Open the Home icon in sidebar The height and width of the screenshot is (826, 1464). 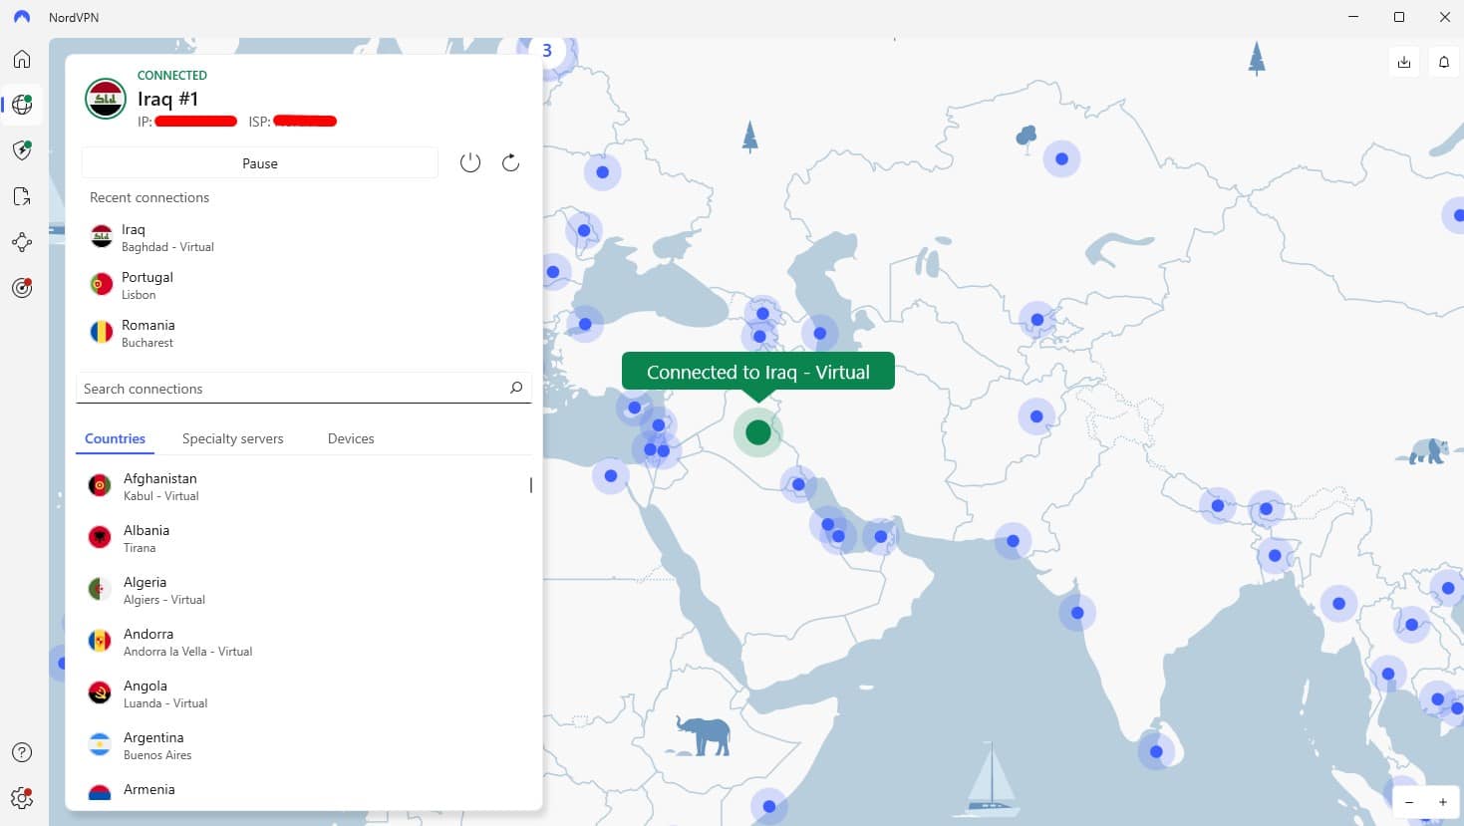tap(22, 59)
